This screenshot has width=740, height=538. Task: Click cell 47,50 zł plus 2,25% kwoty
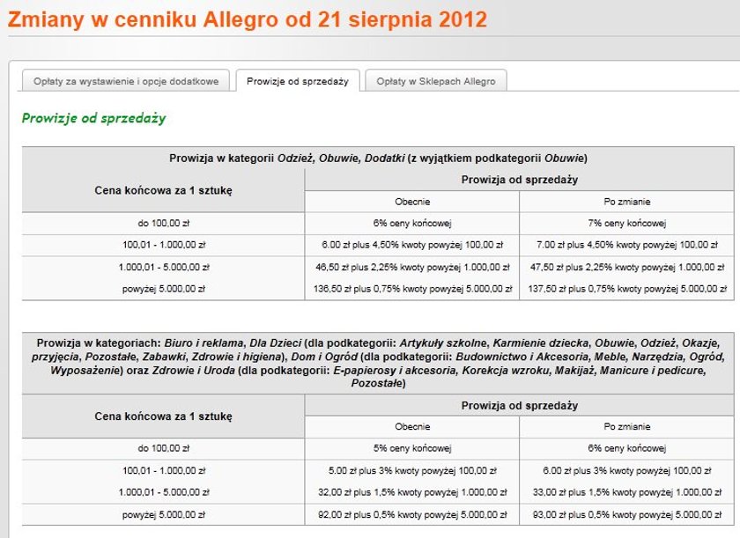(626, 267)
